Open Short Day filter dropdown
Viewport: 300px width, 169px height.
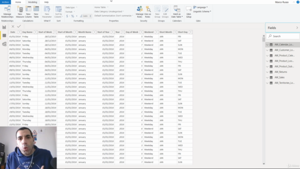(191, 32)
